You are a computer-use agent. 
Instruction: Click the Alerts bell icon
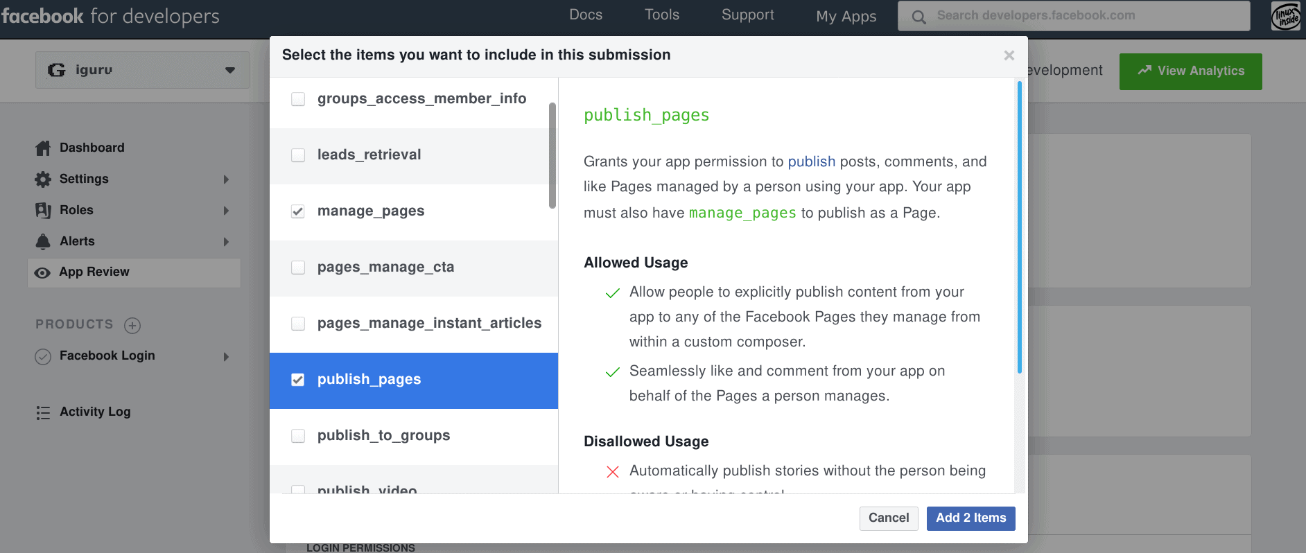[x=43, y=241]
